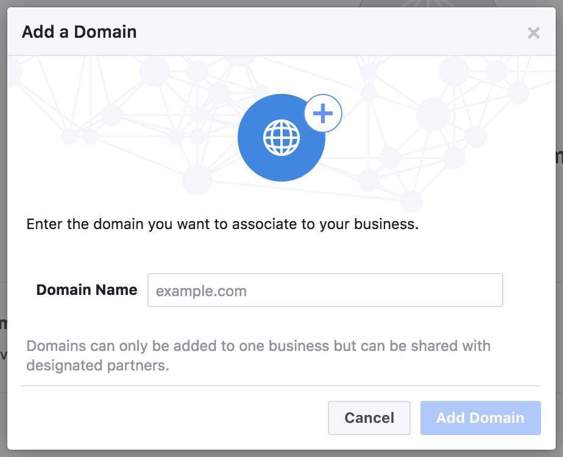
Task: Click the divider line above the buttons
Action: (x=281, y=386)
